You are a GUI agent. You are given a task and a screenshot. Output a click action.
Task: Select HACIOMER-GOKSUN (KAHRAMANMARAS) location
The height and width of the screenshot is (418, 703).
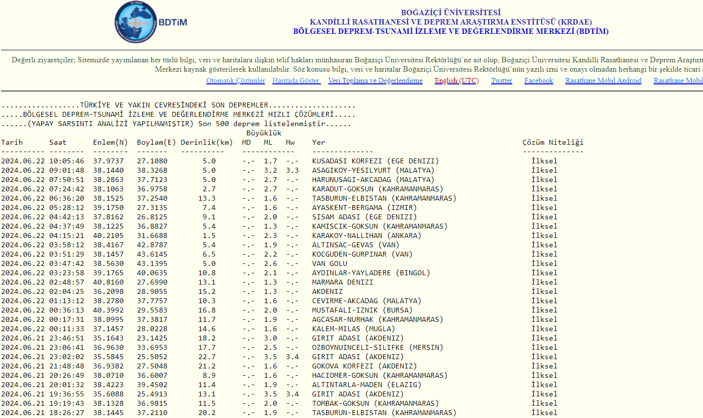tap(380, 375)
